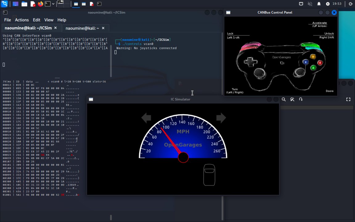Click the controller right analog stick

[300, 72]
